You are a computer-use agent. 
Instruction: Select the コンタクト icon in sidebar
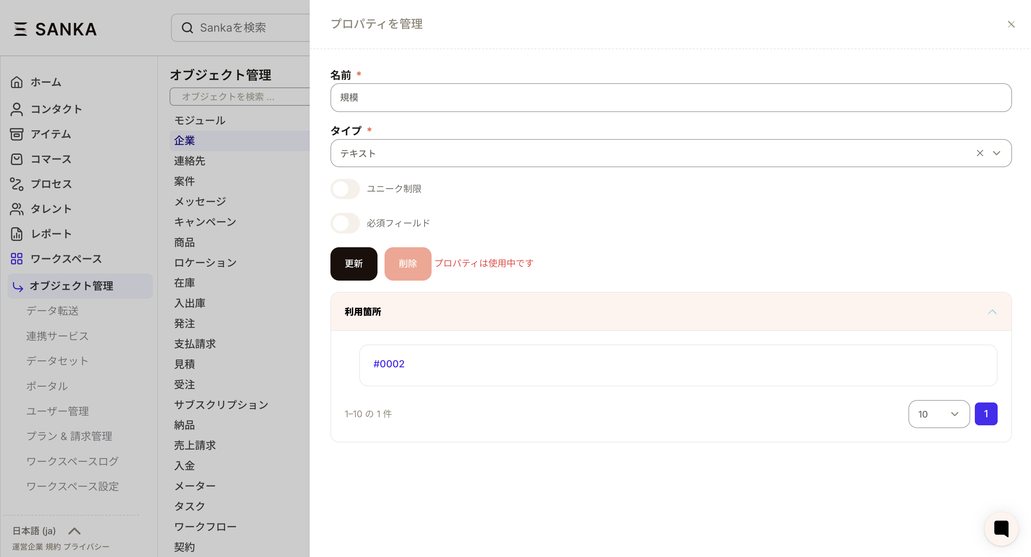tap(17, 109)
